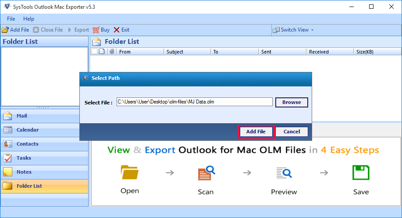Click the Preview step icon
This screenshot has width=402, height=218.
[x=284, y=173]
